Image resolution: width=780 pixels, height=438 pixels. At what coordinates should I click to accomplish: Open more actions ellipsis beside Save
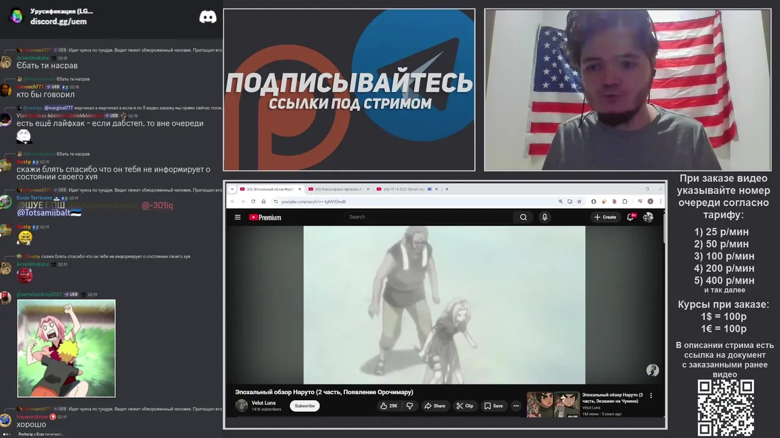click(x=516, y=406)
